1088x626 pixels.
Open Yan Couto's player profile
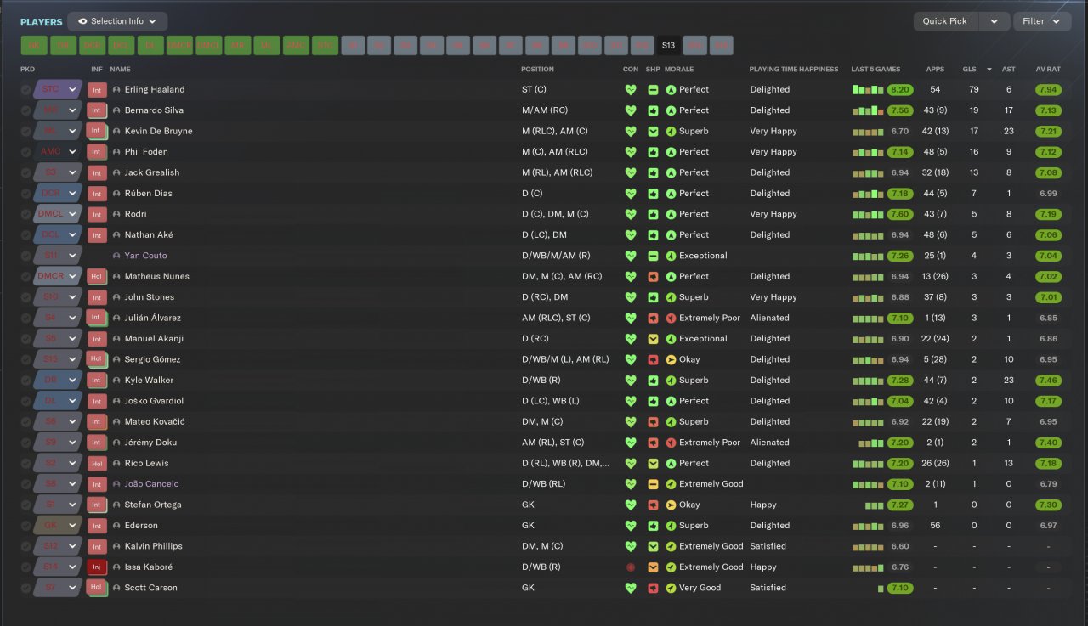coord(146,256)
